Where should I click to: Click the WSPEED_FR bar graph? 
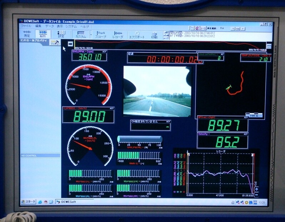[139, 176]
